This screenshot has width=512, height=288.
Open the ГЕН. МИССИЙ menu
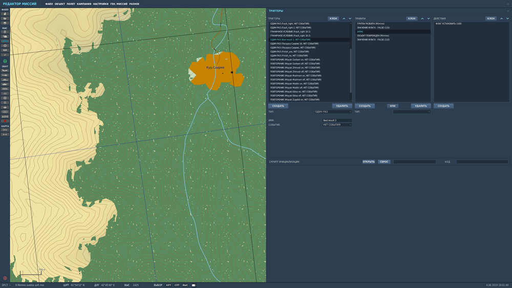coord(119,4)
